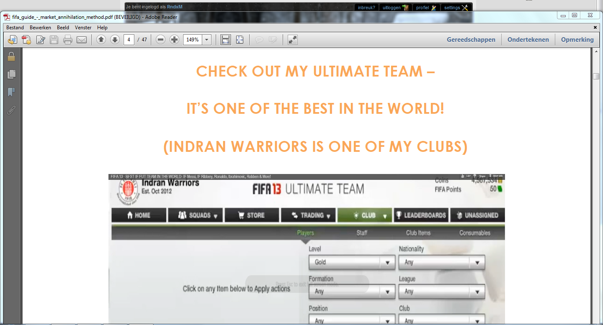Click the '(INDRAN WARRIORS IS ONE OF MY CLUBS)' line
The width and height of the screenshot is (603, 325).
pos(315,147)
